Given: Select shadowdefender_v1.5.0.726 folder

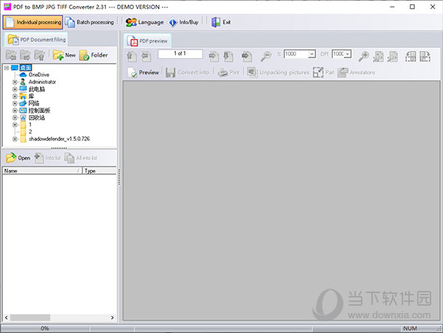Looking at the screenshot, I should click(59, 139).
